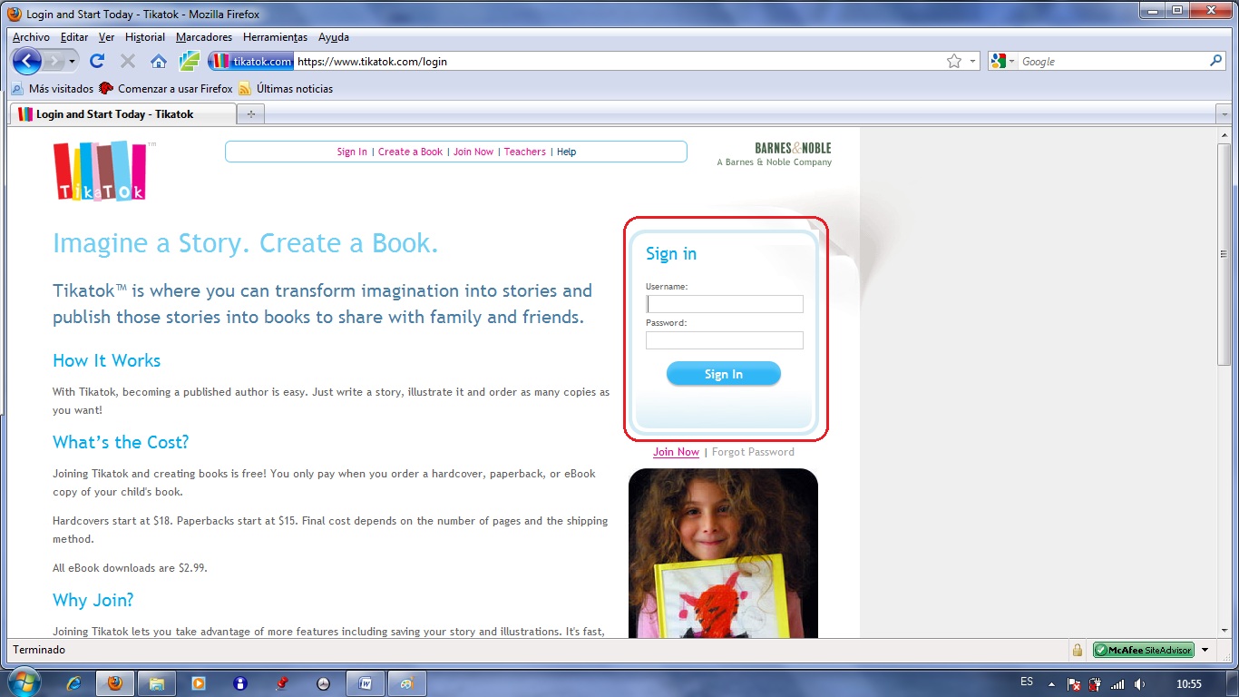
Task: Open the Últimas noticias feed bookmark
Action: [x=286, y=88]
